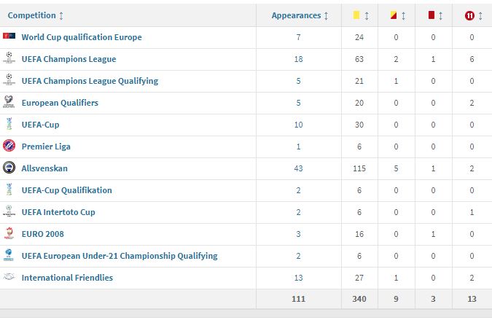The height and width of the screenshot is (320, 492).
Task: Click the UEFA Champions League logo icon
Action: tap(9, 58)
